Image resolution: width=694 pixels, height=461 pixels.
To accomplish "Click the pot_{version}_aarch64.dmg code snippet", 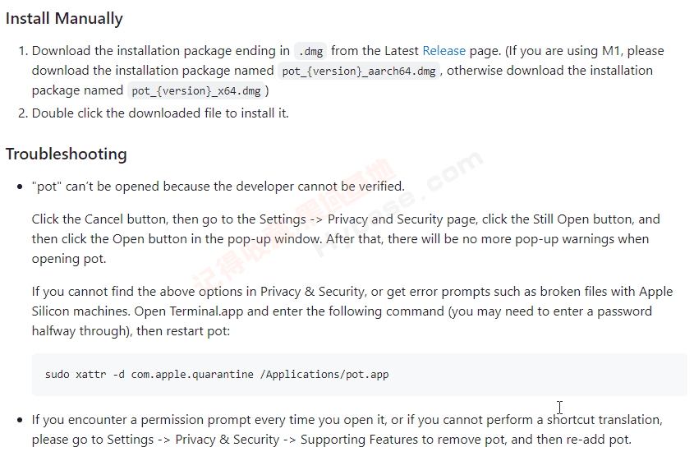I will [359, 71].
